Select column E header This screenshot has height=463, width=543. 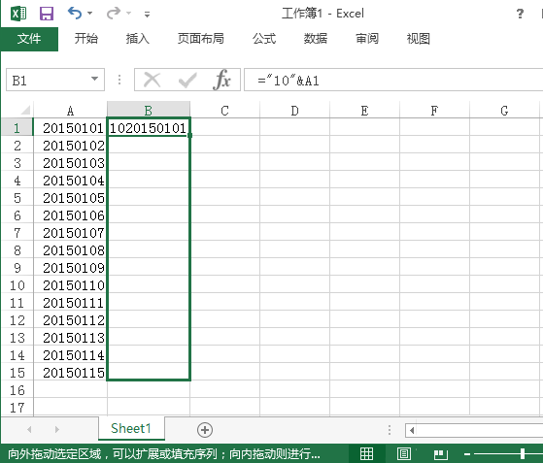tap(364, 111)
